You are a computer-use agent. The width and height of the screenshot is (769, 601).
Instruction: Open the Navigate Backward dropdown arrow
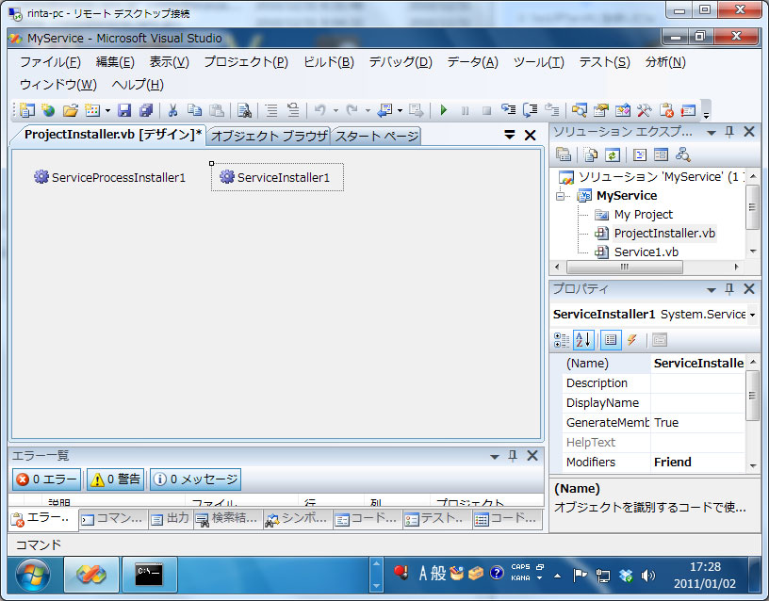point(400,111)
